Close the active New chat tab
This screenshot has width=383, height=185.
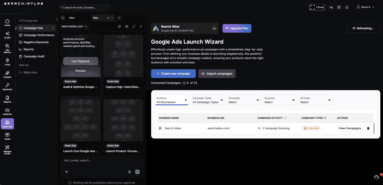coord(112,18)
